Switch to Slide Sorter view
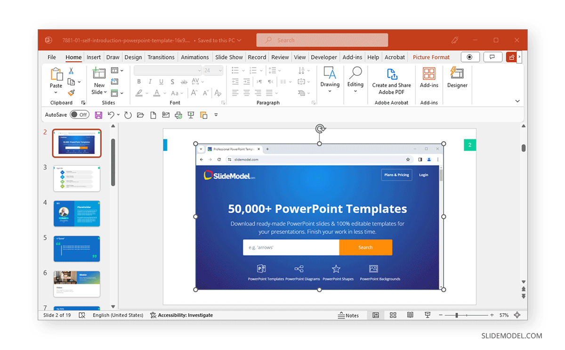 point(393,315)
